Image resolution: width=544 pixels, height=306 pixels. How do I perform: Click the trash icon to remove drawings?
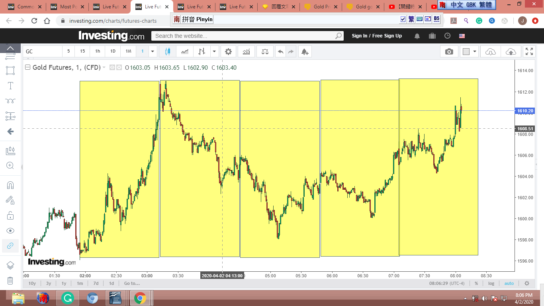[10, 280]
